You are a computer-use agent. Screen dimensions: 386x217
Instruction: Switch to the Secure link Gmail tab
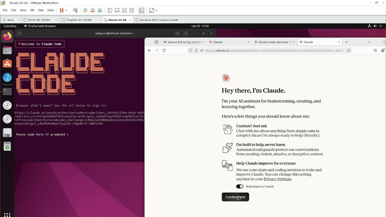[184, 42]
